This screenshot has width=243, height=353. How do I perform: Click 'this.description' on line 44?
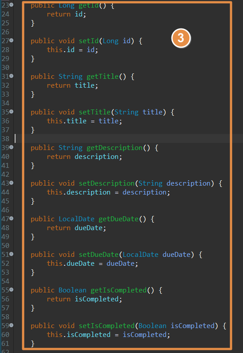tap(79, 192)
